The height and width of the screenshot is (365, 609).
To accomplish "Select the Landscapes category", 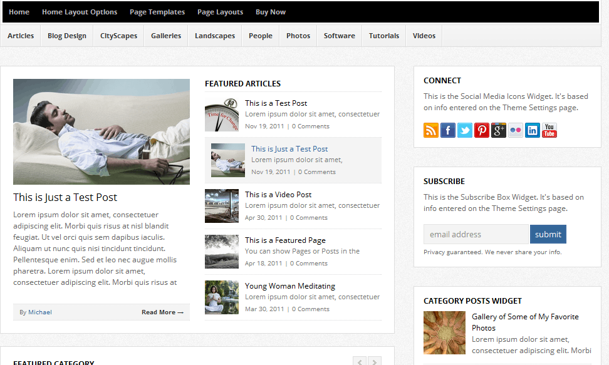I will pos(215,36).
